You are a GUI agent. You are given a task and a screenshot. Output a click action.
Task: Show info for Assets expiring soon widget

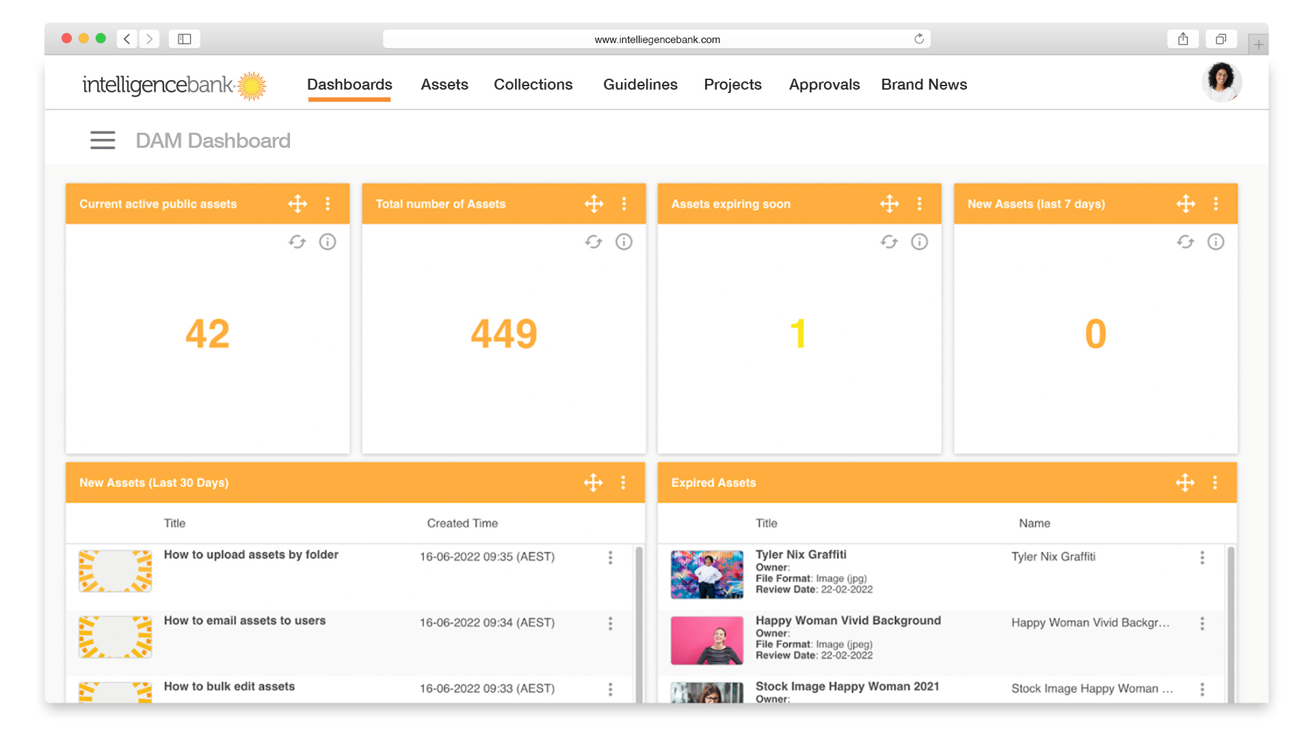coord(919,242)
